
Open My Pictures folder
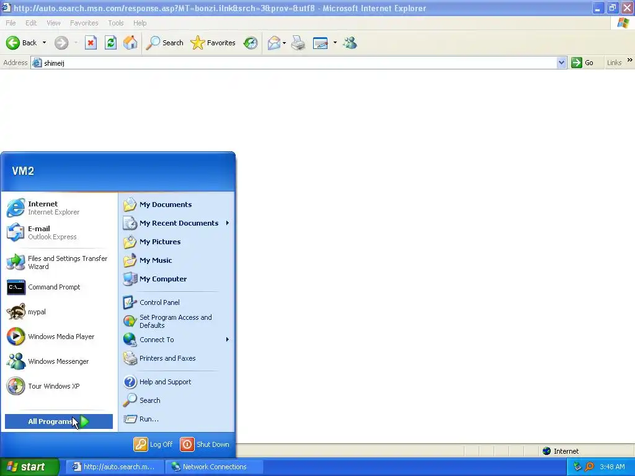click(177, 242)
